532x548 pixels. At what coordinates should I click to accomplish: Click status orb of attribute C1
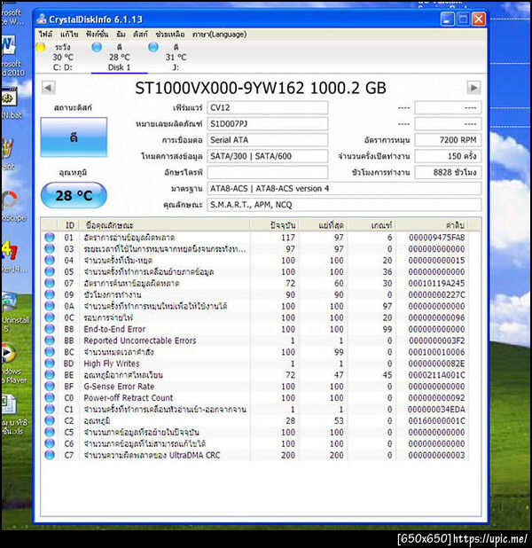50,410
